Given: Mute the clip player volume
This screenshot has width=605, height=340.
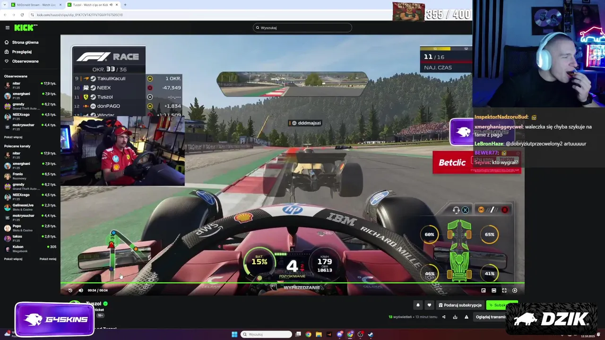Looking at the screenshot, I should pos(80,290).
